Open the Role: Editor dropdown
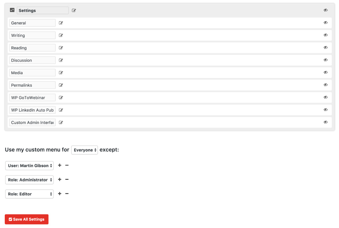 tap(29, 194)
